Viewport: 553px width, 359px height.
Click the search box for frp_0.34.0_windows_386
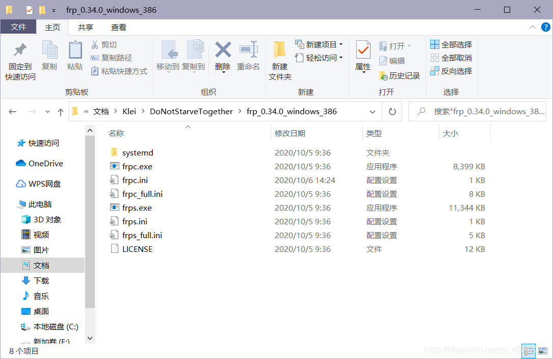(477, 112)
